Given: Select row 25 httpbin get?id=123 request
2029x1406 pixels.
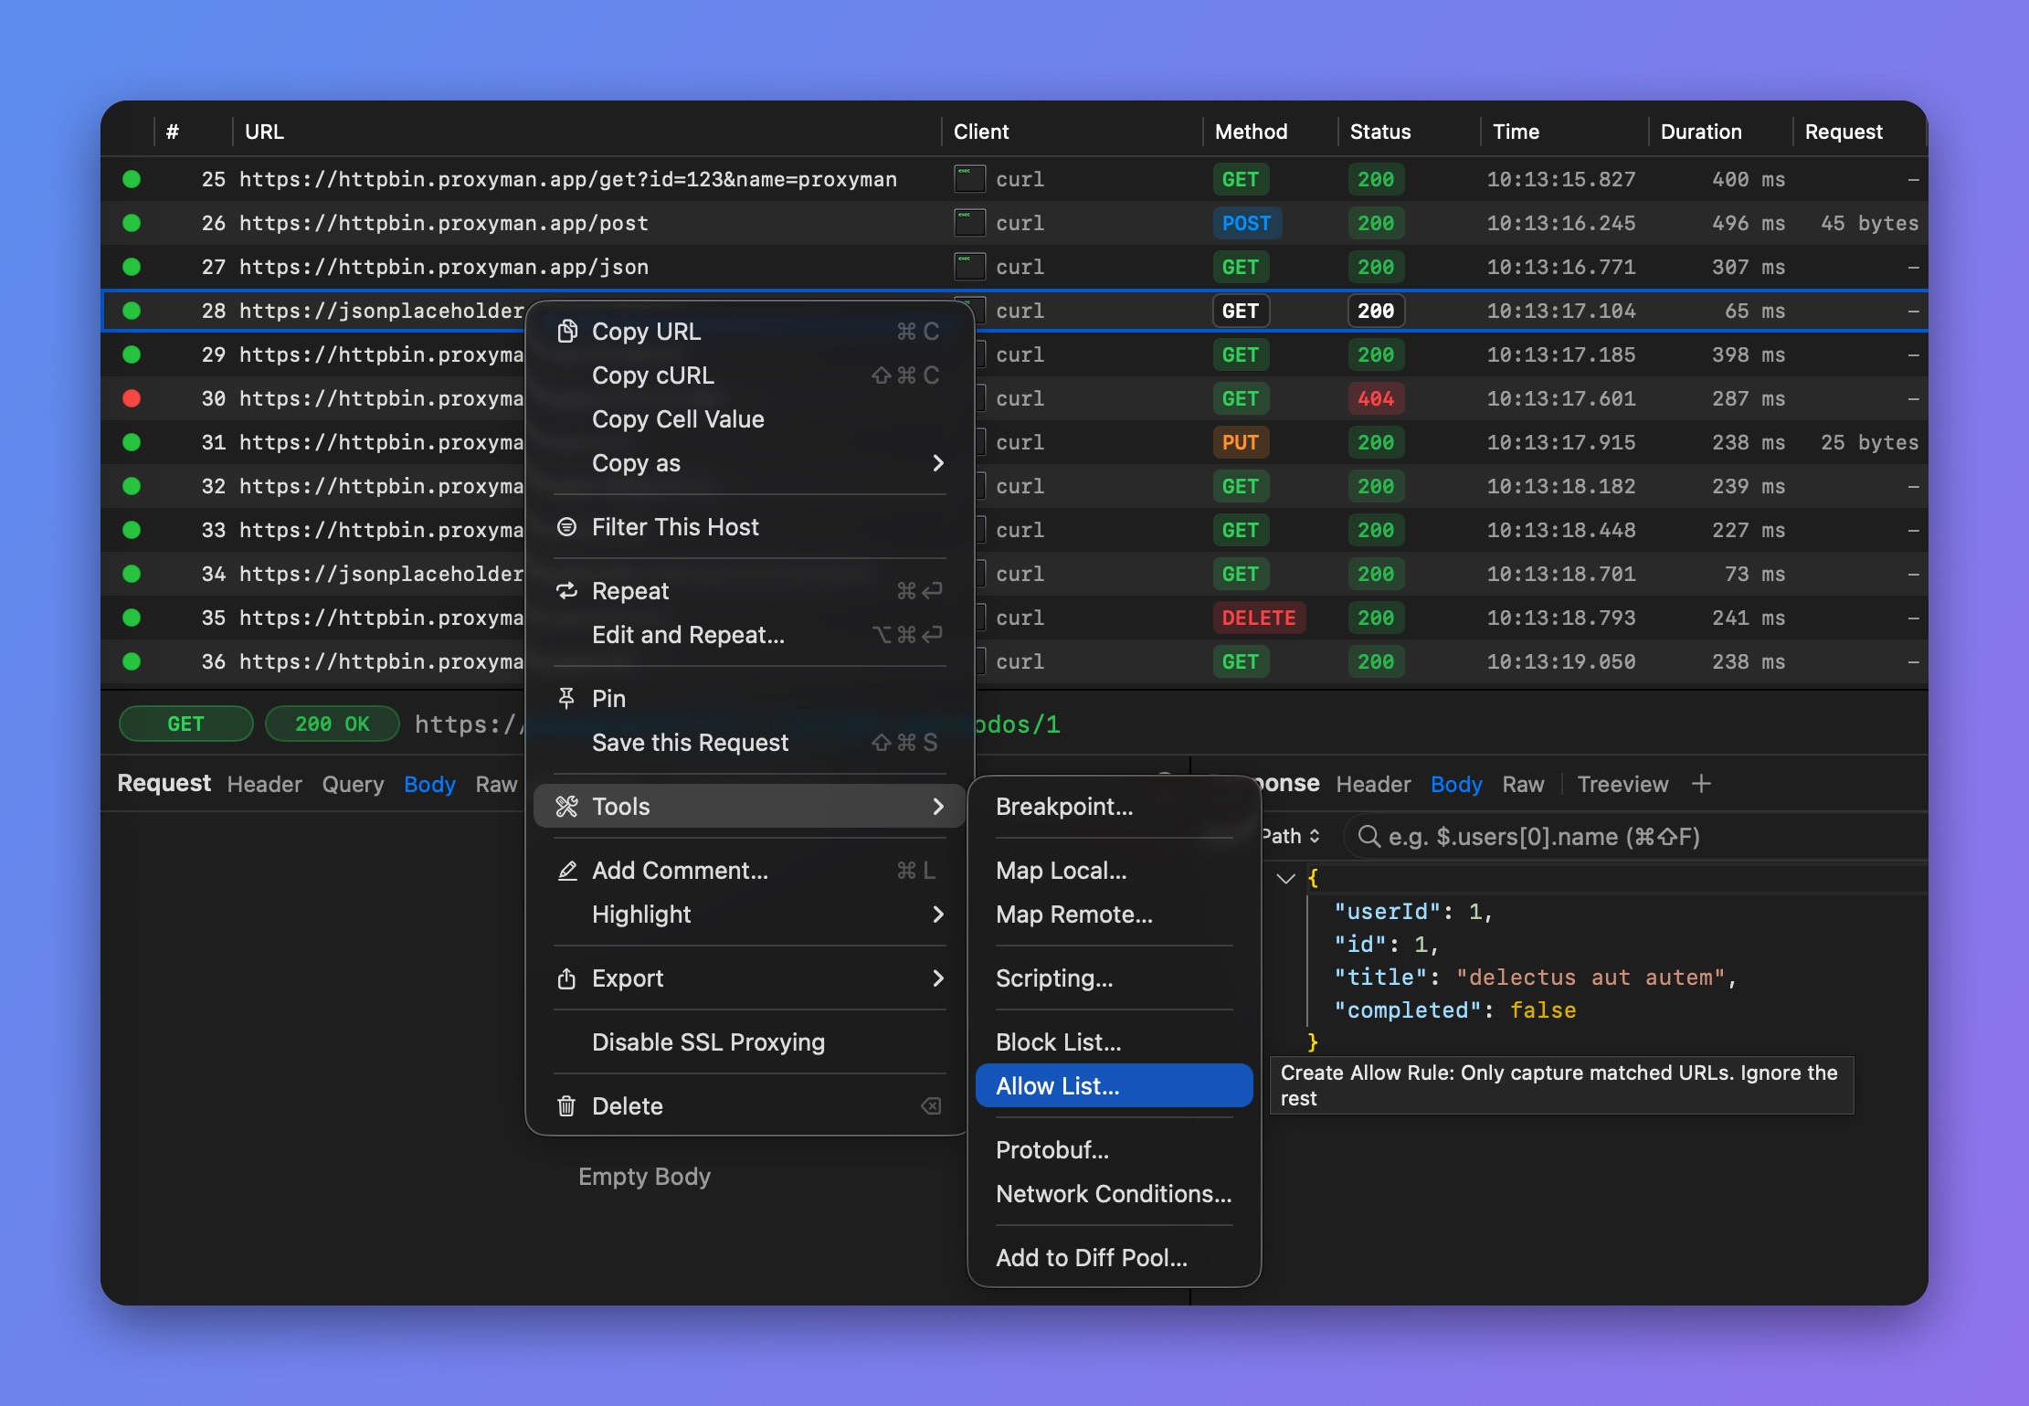Looking at the screenshot, I should [1014, 179].
